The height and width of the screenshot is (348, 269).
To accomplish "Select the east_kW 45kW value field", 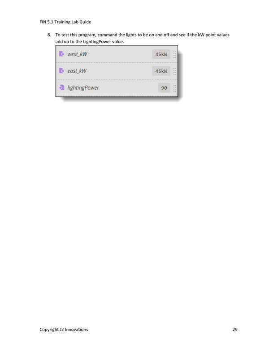I will tap(161, 71).
